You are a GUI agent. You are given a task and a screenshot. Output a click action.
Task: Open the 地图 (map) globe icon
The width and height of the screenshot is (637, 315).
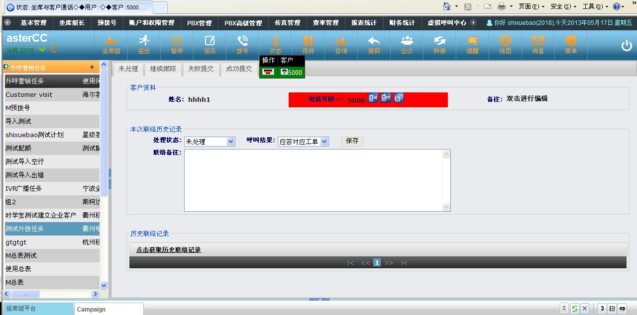click(505, 44)
